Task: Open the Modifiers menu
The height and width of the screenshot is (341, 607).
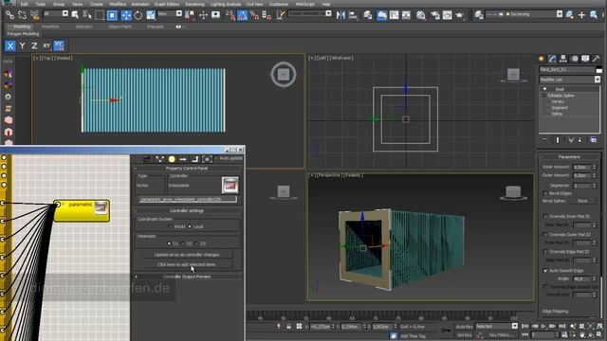Action: (118, 4)
